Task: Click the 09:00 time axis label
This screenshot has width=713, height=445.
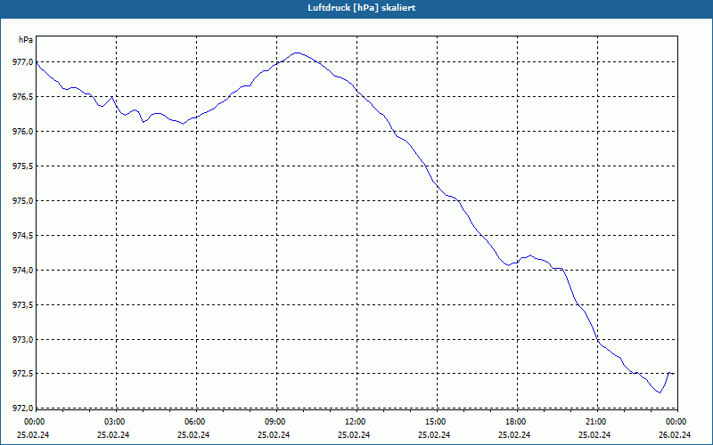Action: click(x=276, y=421)
